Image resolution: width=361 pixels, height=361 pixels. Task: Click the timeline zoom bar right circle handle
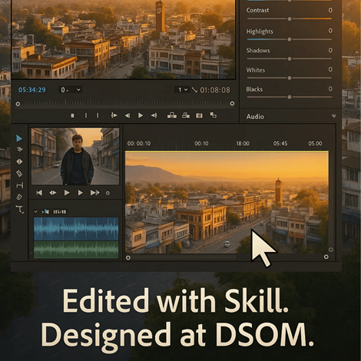click(326, 257)
